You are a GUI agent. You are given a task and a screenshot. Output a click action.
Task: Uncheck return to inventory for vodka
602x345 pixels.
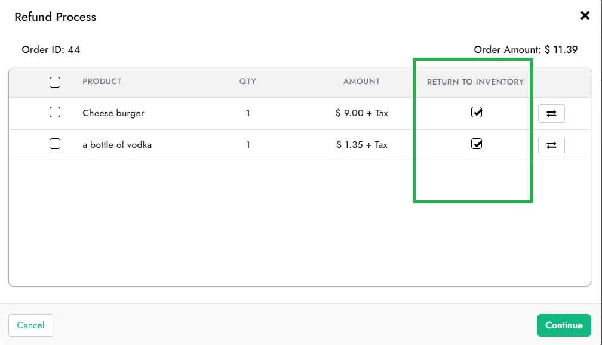(x=477, y=144)
